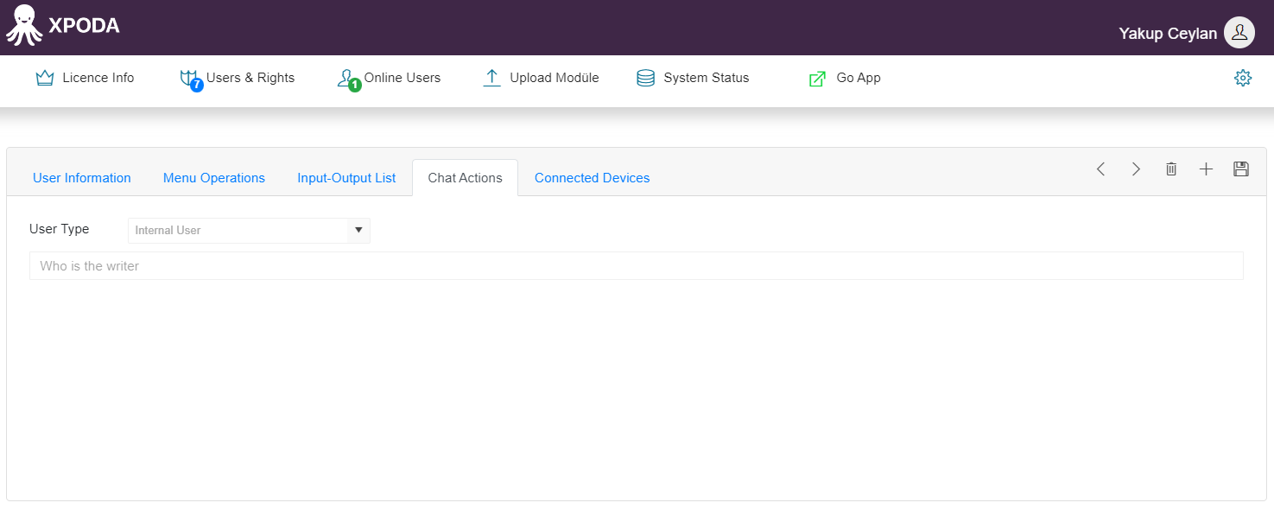Open the user avatar icon for Yakup Ceylan
The image size is (1274, 509).
1239,33
